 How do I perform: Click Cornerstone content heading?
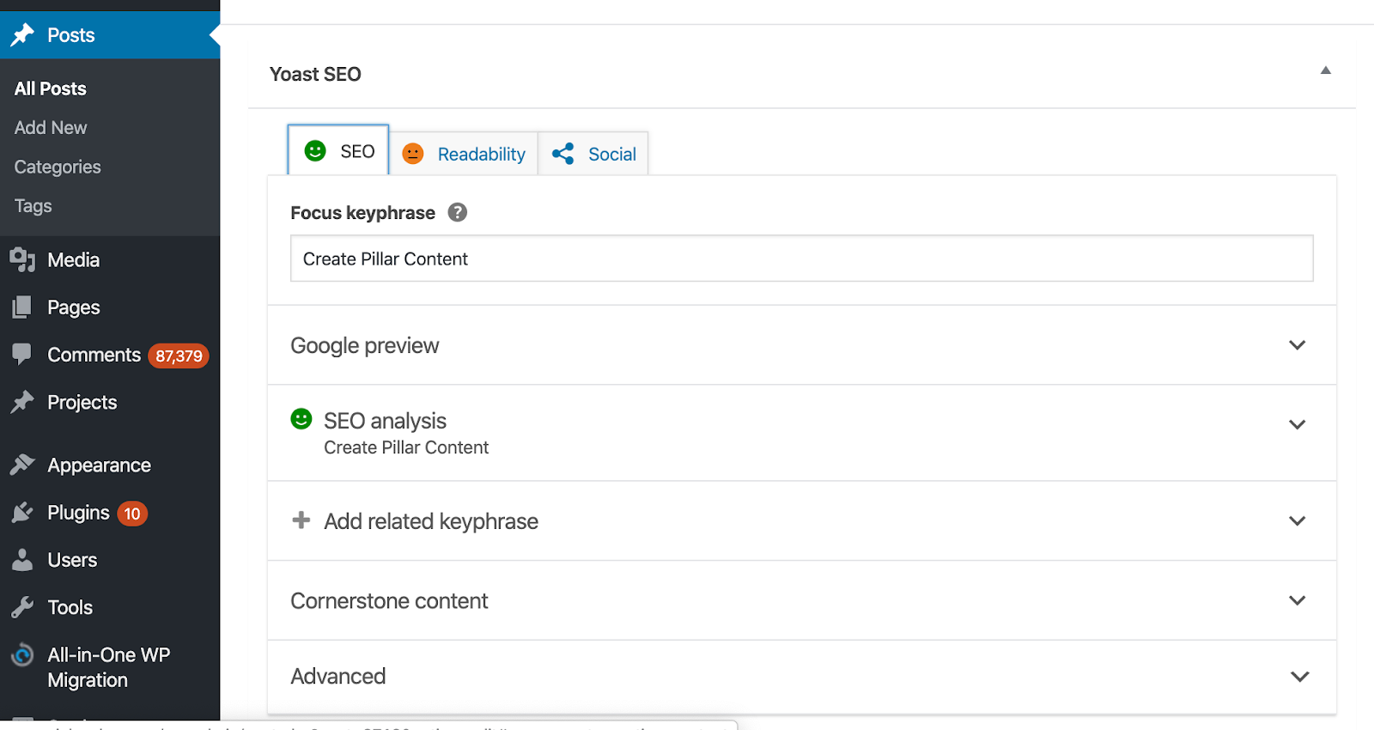(x=389, y=601)
